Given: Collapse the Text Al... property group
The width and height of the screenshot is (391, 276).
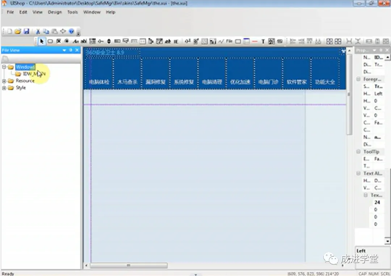Looking at the screenshot, I should [358, 173].
